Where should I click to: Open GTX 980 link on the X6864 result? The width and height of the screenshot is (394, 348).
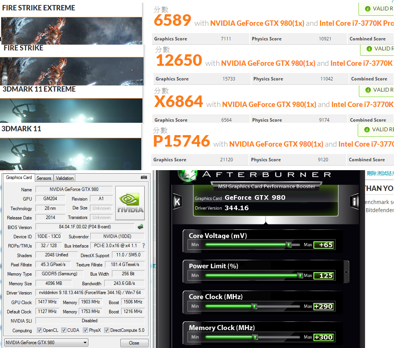(269, 105)
